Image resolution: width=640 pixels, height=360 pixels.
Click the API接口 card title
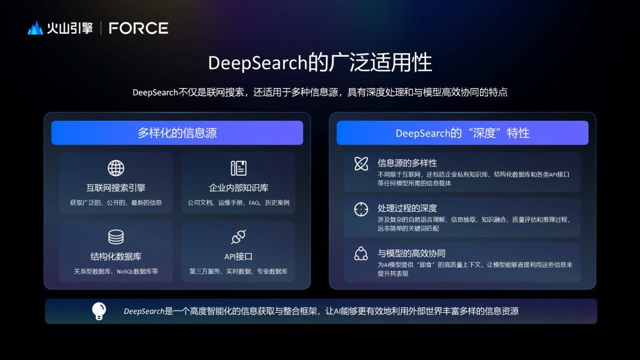(x=238, y=256)
